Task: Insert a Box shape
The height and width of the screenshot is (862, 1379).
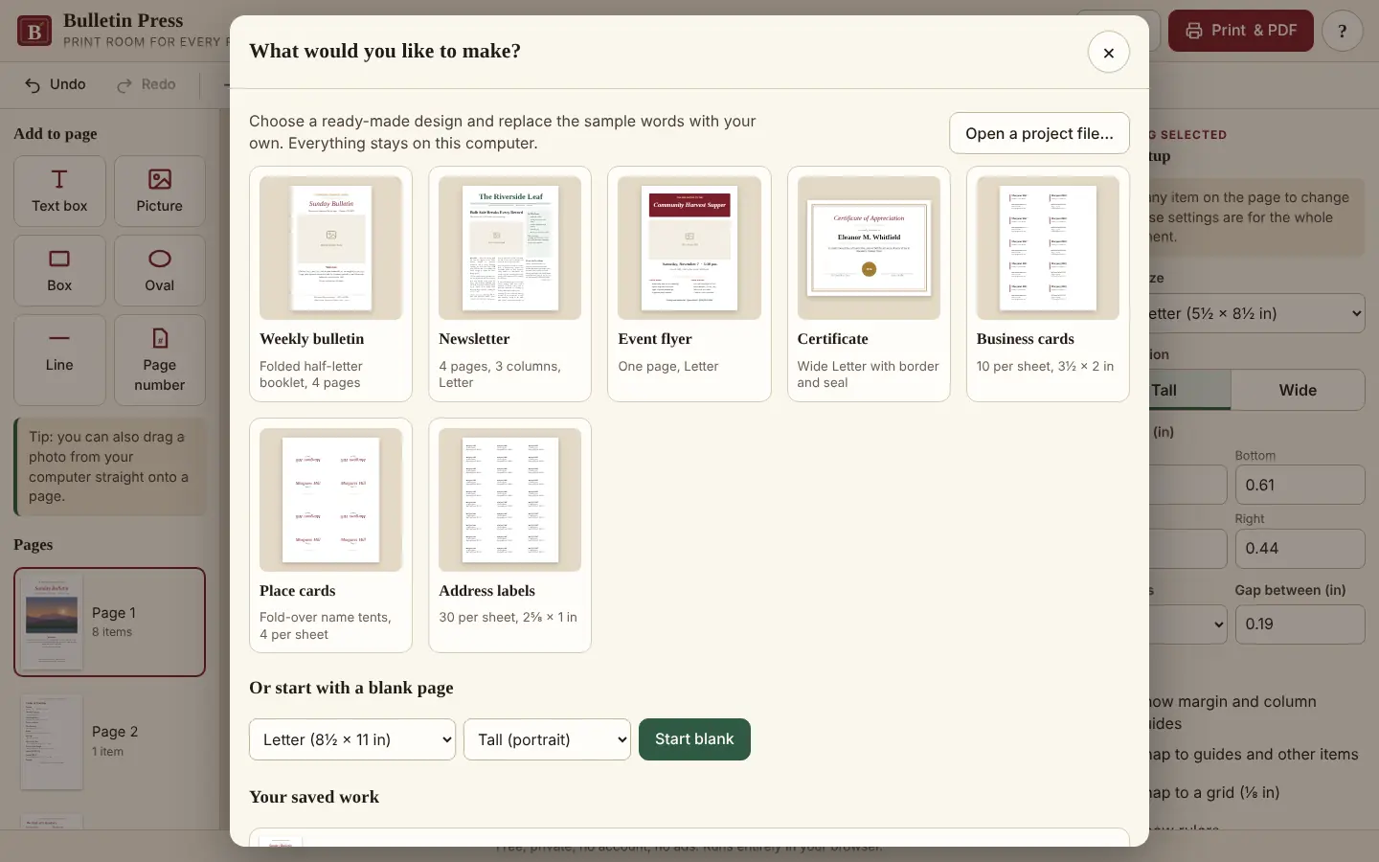Action: (x=59, y=271)
